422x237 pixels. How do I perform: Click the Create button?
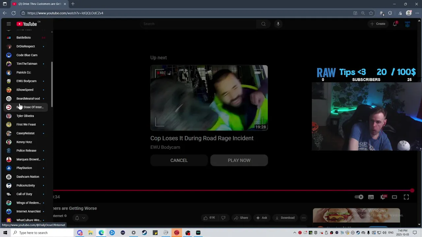pyautogui.click(x=378, y=24)
